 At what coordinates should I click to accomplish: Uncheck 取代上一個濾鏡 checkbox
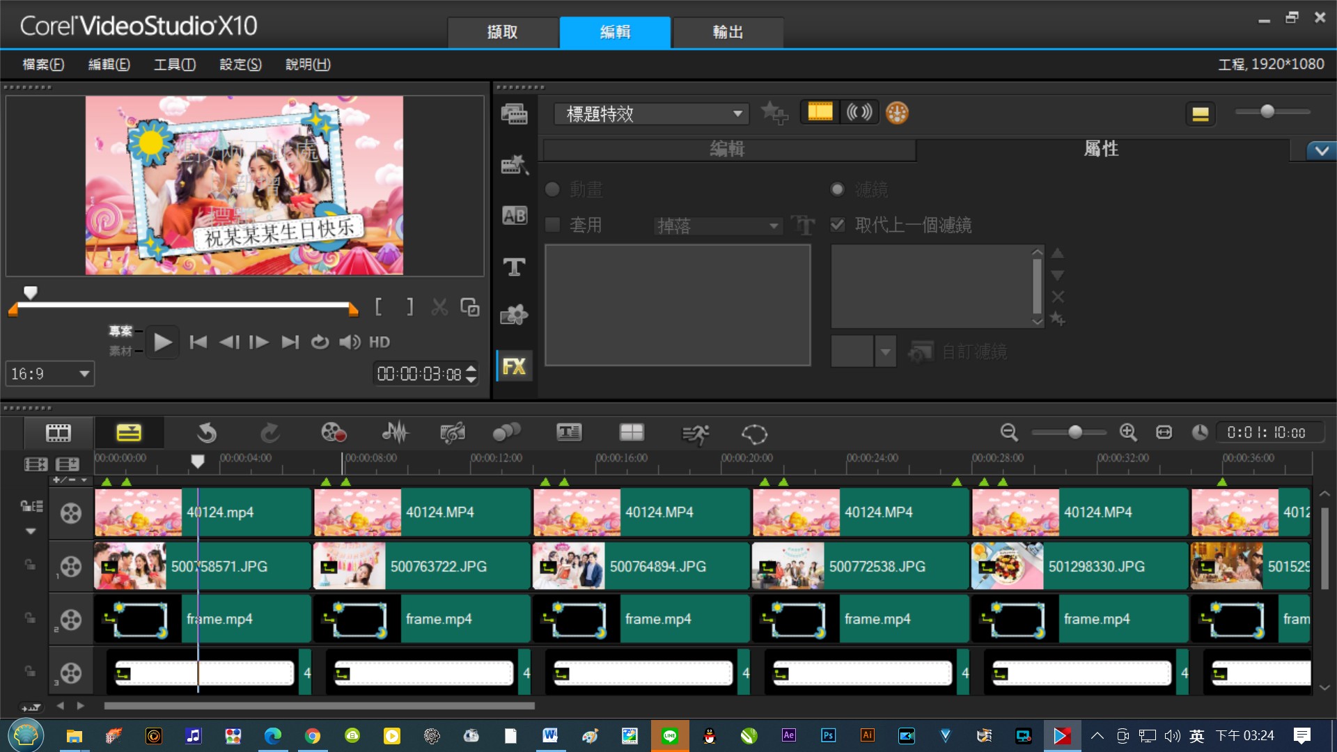point(838,225)
